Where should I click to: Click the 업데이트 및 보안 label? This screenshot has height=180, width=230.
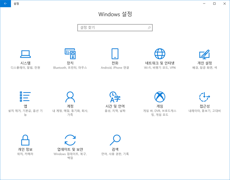pos(70,149)
